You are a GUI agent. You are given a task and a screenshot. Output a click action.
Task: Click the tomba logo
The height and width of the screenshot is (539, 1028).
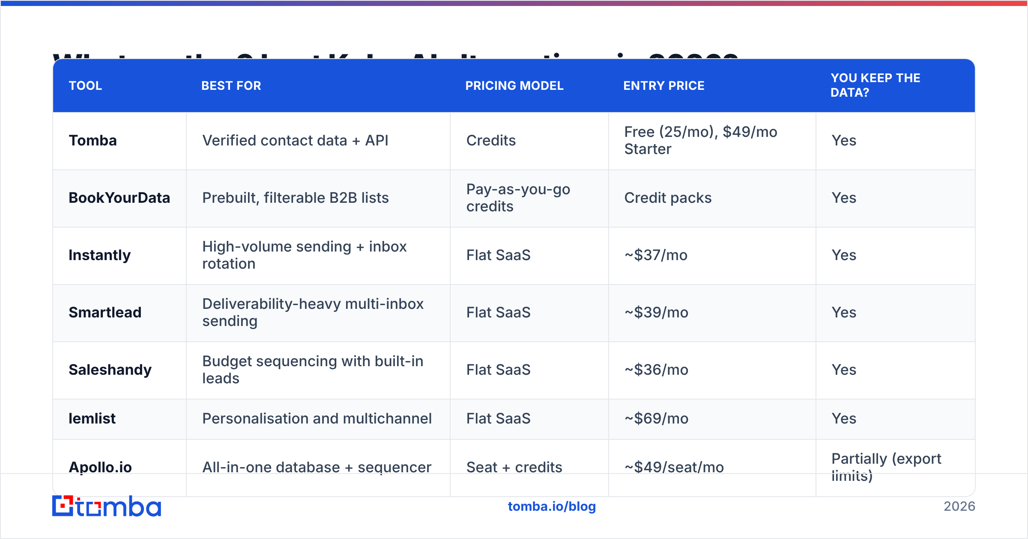[107, 506]
